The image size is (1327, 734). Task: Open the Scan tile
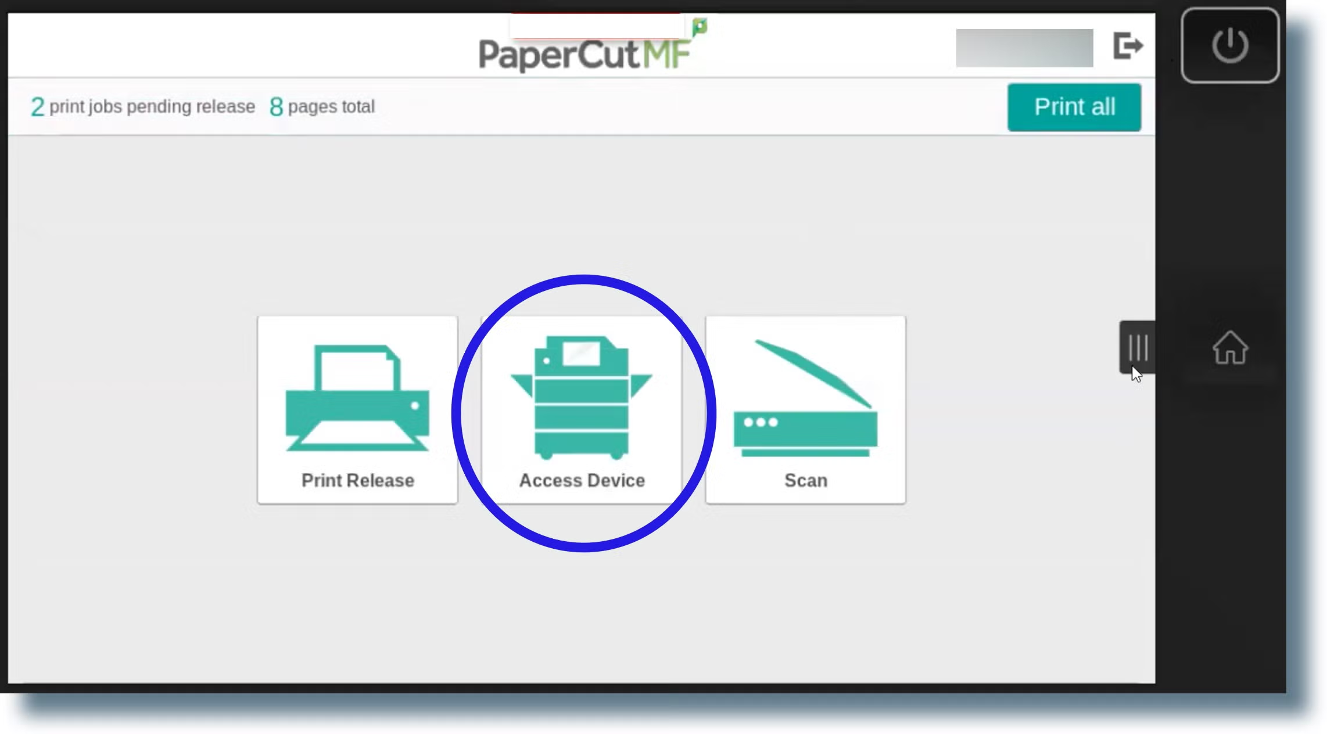(x=805, y=409)
